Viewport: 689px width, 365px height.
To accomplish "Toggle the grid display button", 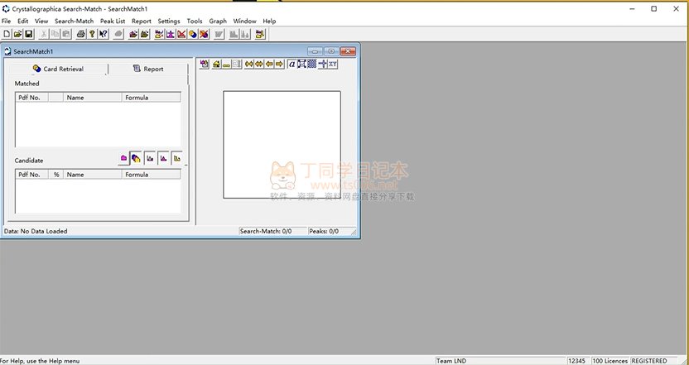I will (x=312, y=64).
